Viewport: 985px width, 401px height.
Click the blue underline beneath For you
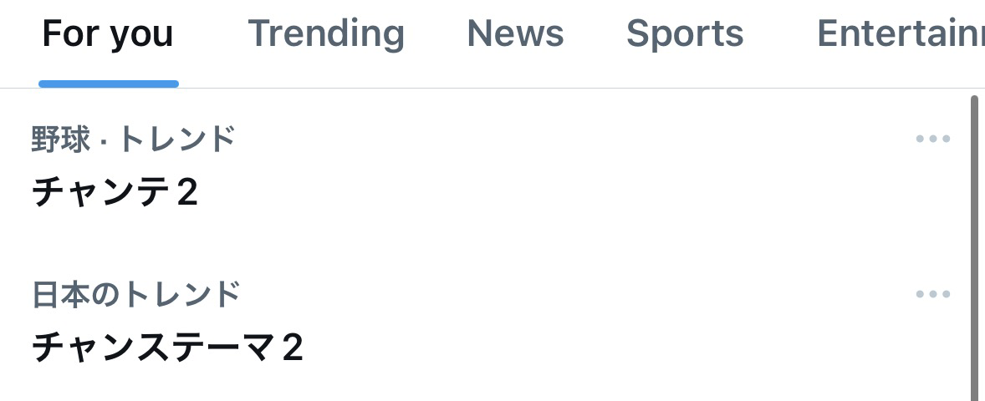(108, 84)
